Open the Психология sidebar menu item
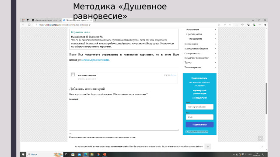This screenshot has width=280, height=157. [191, 44]
